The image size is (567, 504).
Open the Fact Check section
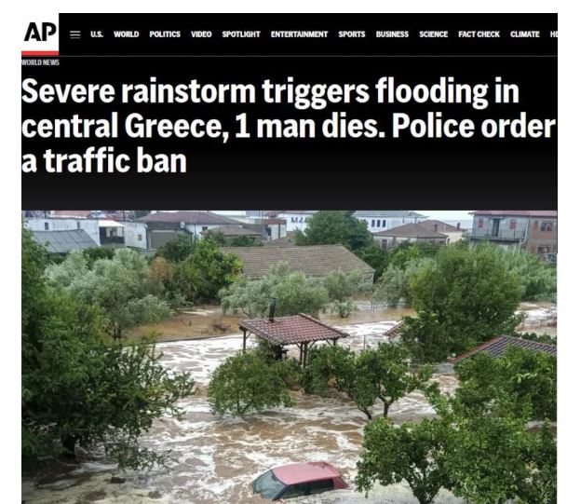pos(479,34)
